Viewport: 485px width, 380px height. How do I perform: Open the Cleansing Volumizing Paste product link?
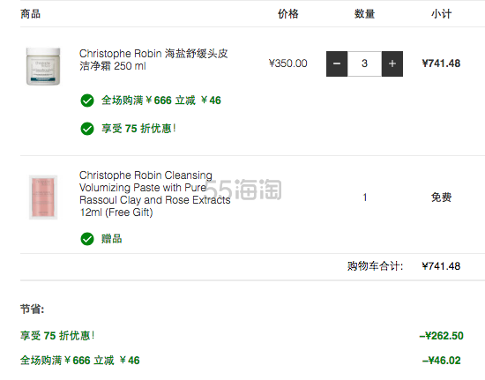(x=154, y=194)
